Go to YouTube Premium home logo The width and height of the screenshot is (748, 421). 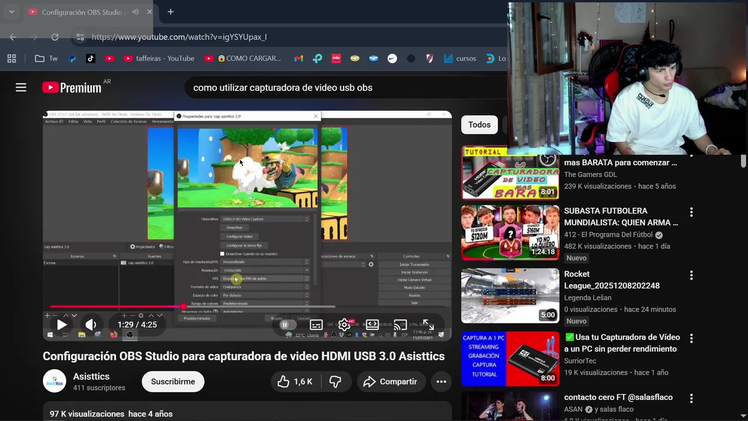tap(72, 88)
